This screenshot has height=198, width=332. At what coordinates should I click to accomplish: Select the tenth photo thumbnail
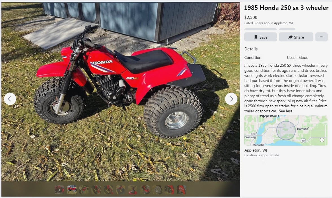(x=169, y=190)
